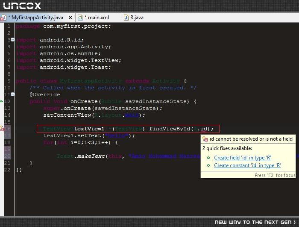Click the override indicator triangle at line 12
299x227 pixels.
pos(2,101)
